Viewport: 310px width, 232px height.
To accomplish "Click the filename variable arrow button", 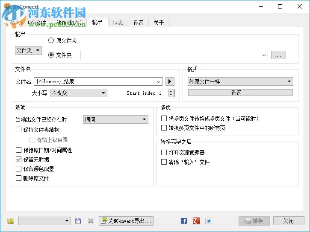I will tap(170, 81).
